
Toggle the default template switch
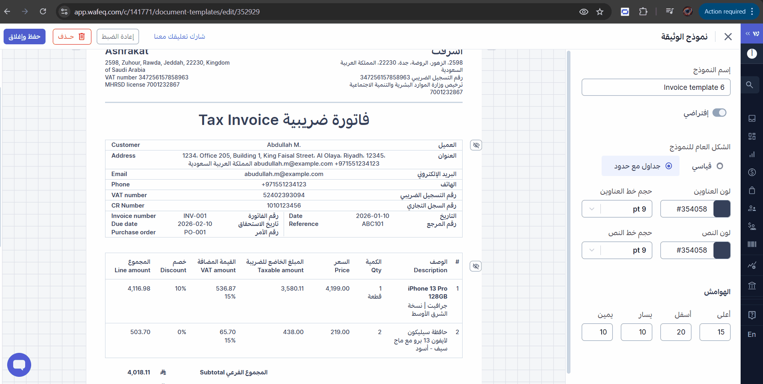click(719, 113)
